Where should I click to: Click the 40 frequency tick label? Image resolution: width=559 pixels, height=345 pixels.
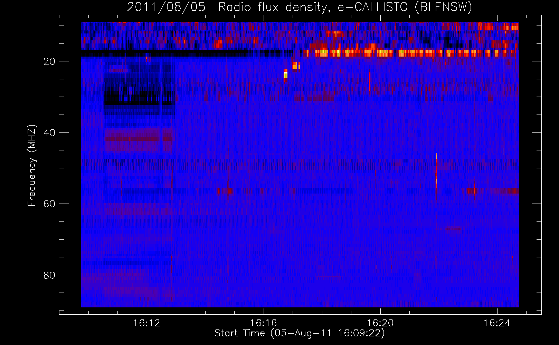click(49, 133)
